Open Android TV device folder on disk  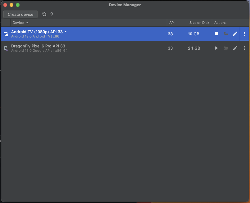226,34
